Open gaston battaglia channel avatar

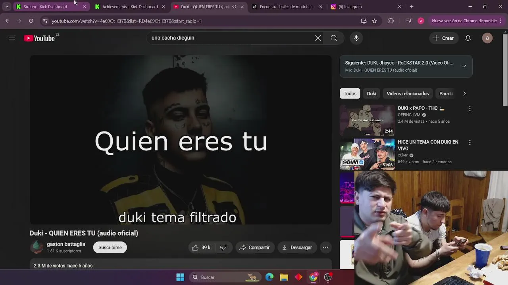[x=37, y=247]
